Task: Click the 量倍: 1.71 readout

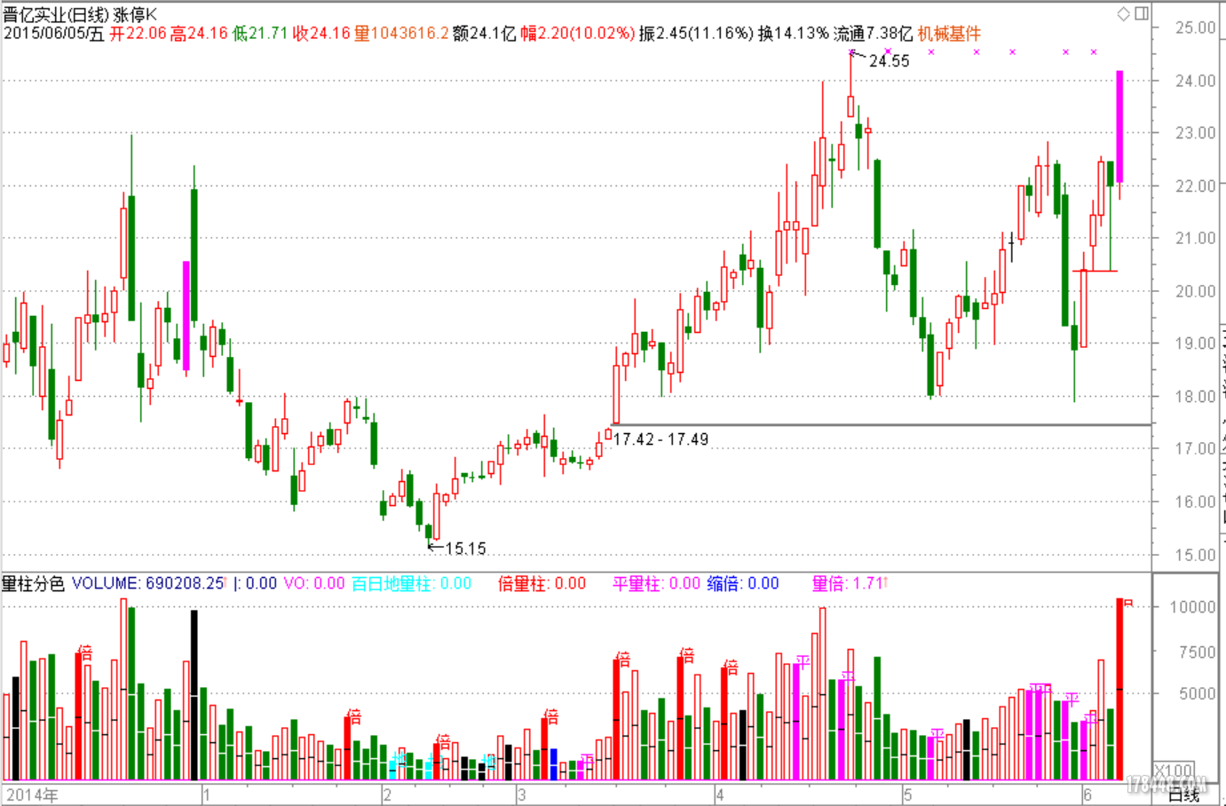Action: (848, 583)
